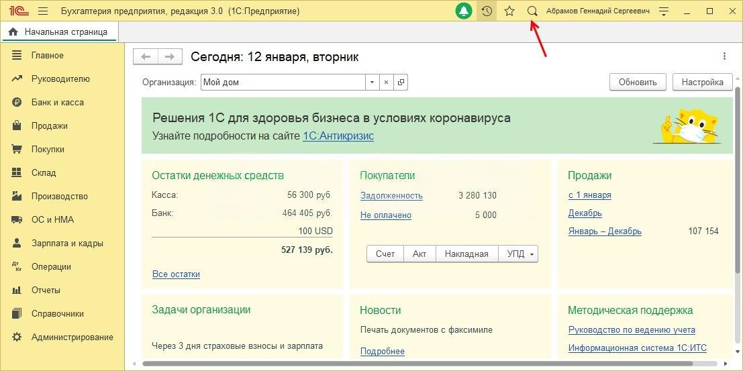The image size is (743, 371).
Task: Go back with the left arrow button
Action: tap(146, 57)
